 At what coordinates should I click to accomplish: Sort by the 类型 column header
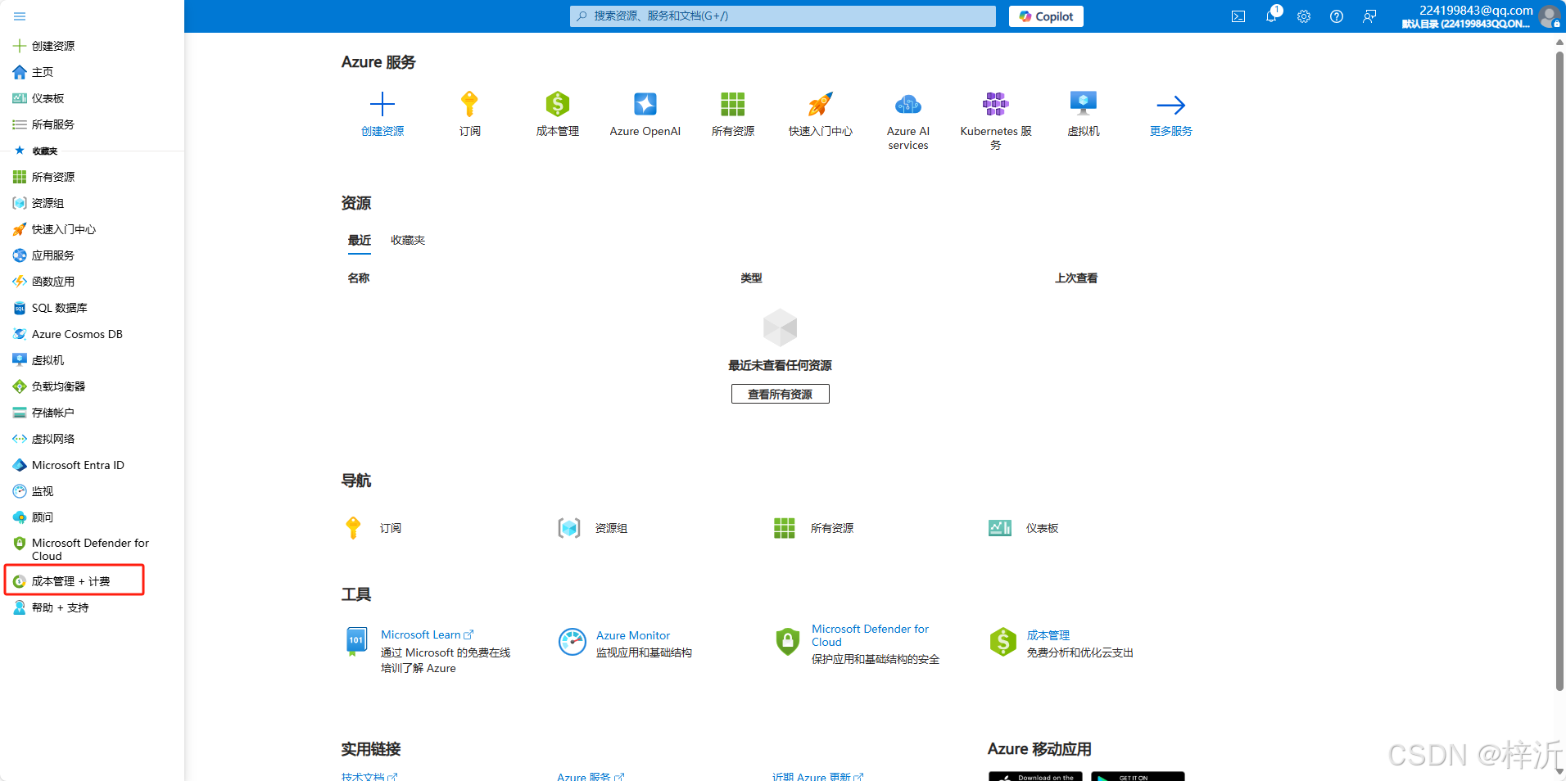[x=751, y=278]
